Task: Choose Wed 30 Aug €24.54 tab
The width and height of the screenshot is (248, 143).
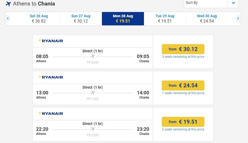Action: point(207,19)
